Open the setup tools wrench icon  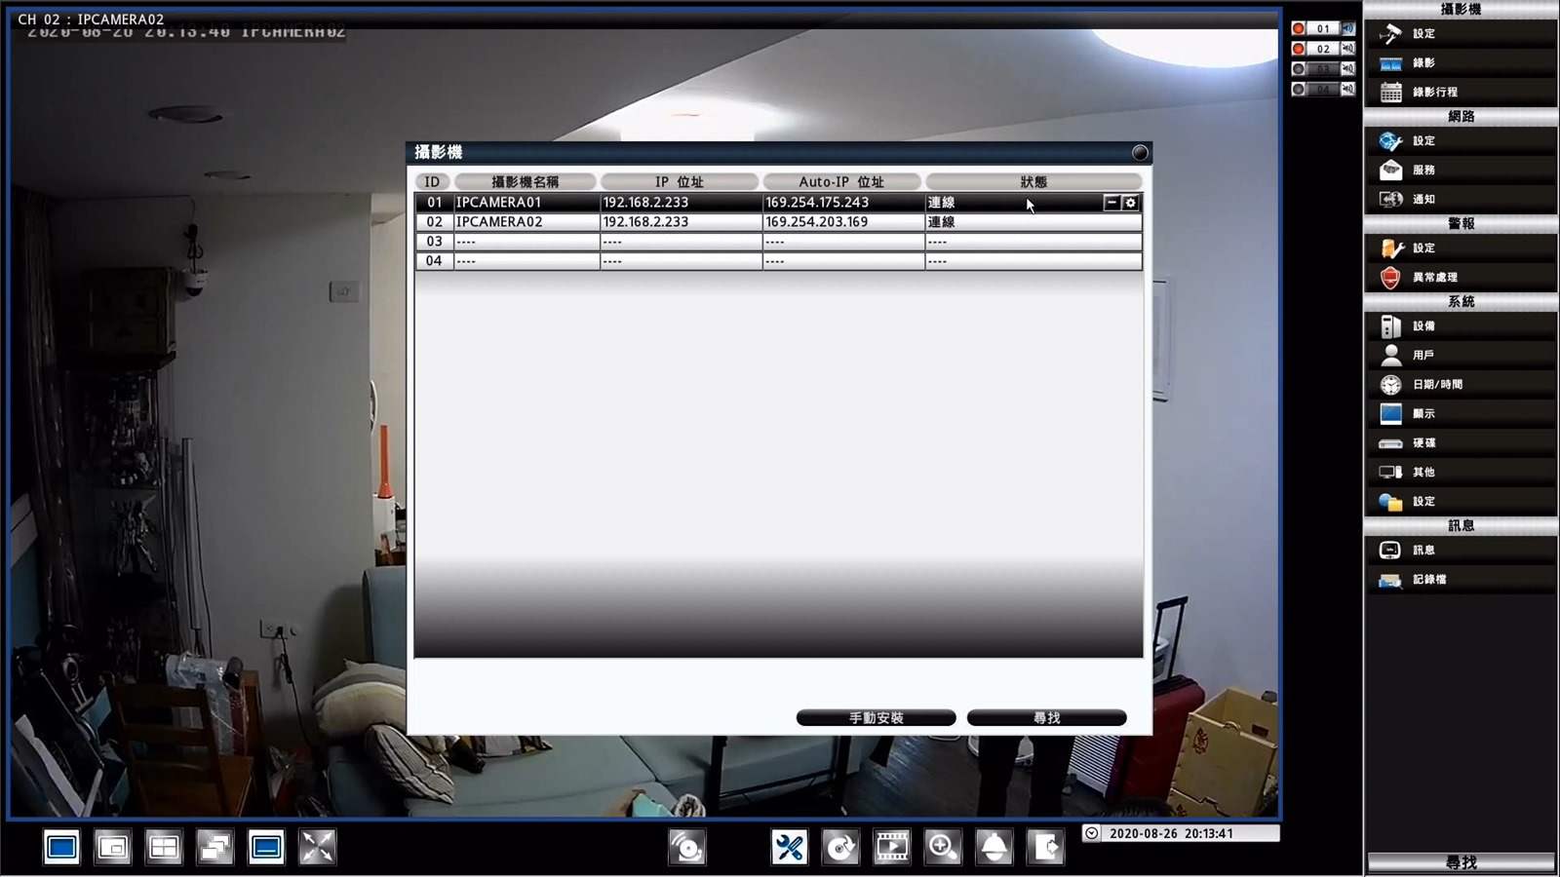point(789,847)
